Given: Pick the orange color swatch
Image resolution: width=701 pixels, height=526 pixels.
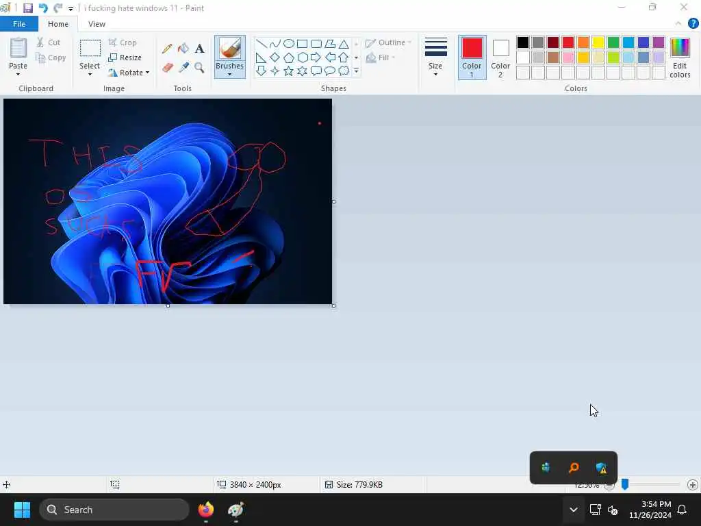Looking at the screenshot, I should [583, 42].
